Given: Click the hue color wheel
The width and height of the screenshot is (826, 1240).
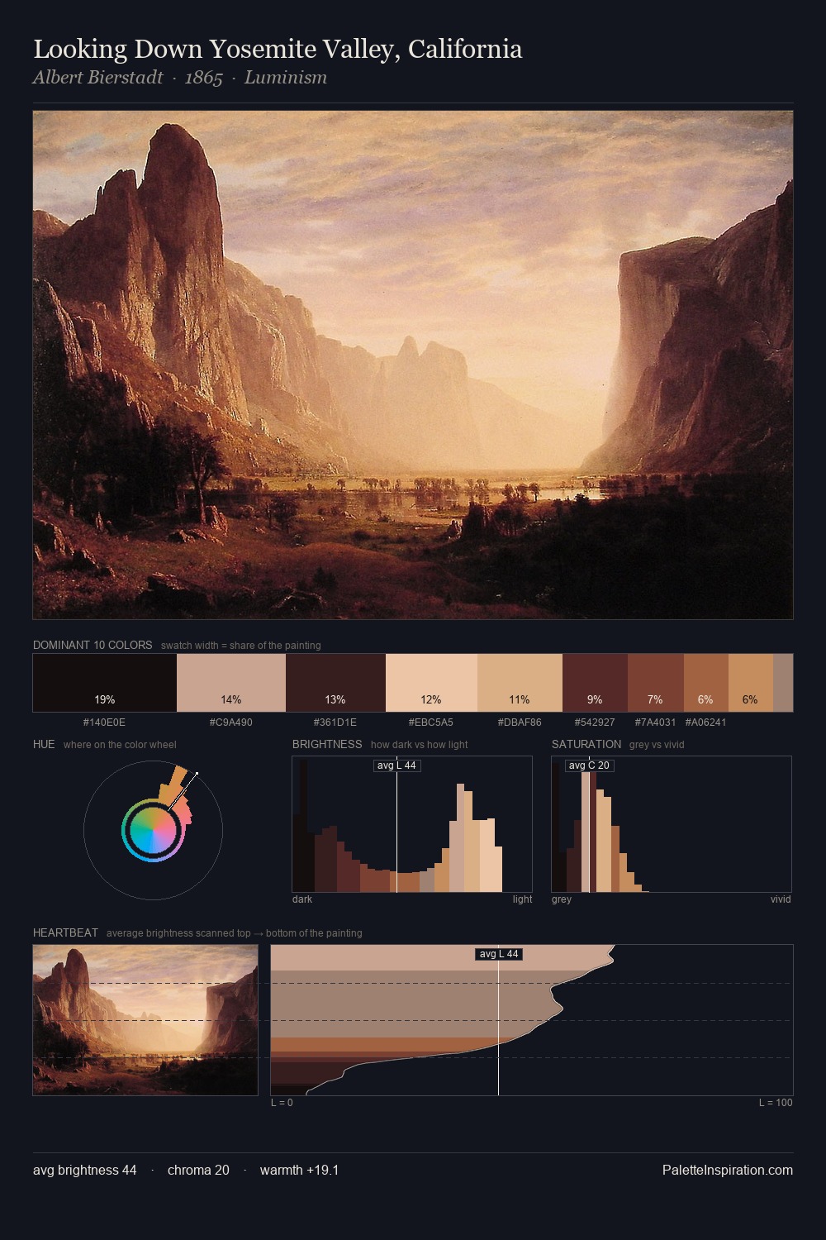Looking at the screenshot, I should coord(153,830).
